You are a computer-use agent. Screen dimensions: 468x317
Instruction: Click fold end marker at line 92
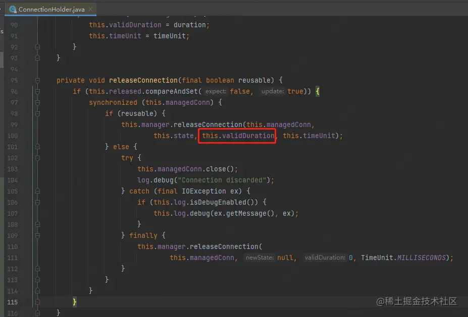coord(37,47)
